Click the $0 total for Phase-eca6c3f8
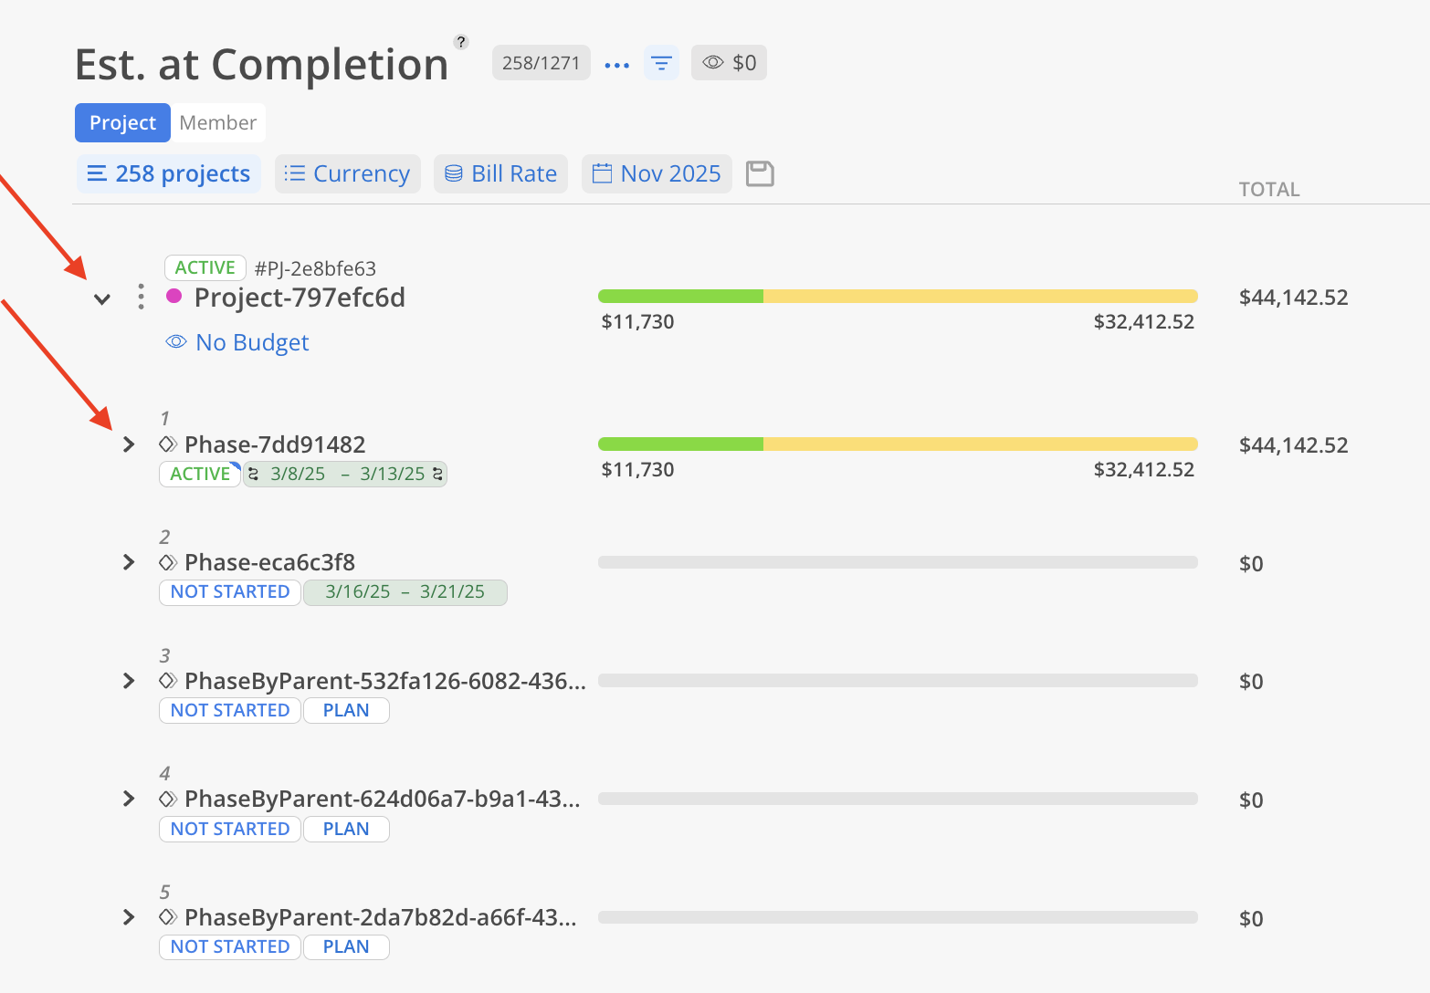This screenshot has height=993, width=1430. pos(1251,564)
